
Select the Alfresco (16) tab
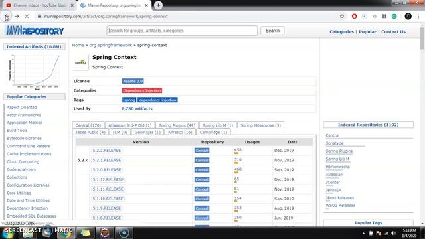180,132
